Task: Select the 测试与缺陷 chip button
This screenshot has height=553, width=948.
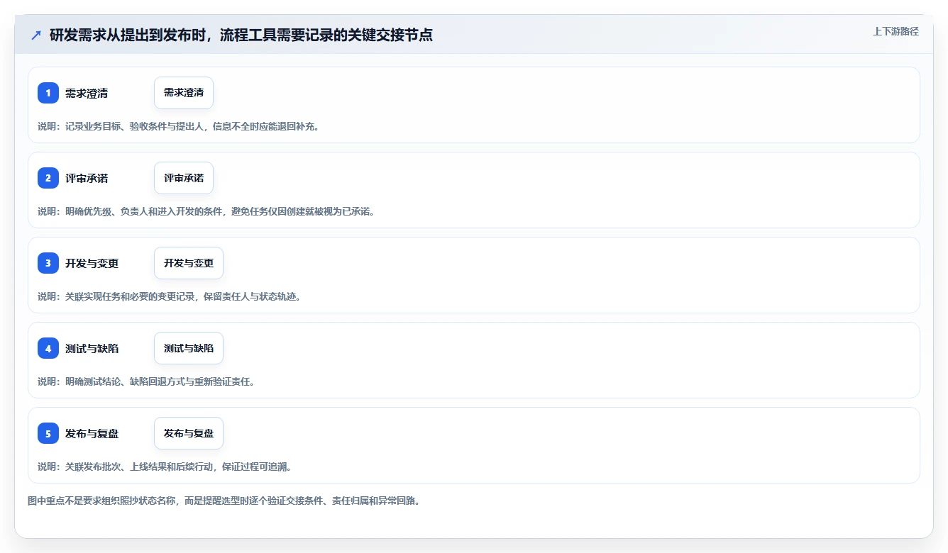Action: tap(189, 348)
